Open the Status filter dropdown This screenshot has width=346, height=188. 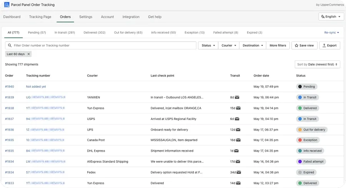click(208, 45)
